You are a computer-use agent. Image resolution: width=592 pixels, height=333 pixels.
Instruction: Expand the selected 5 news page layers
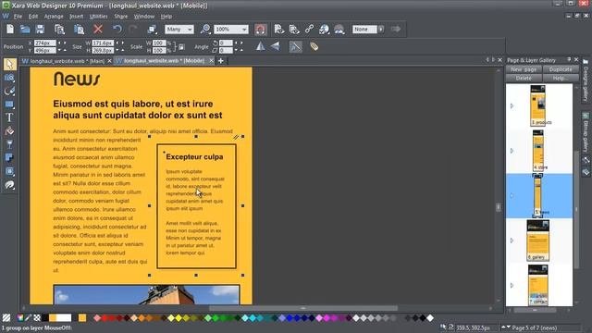point(512,195)
